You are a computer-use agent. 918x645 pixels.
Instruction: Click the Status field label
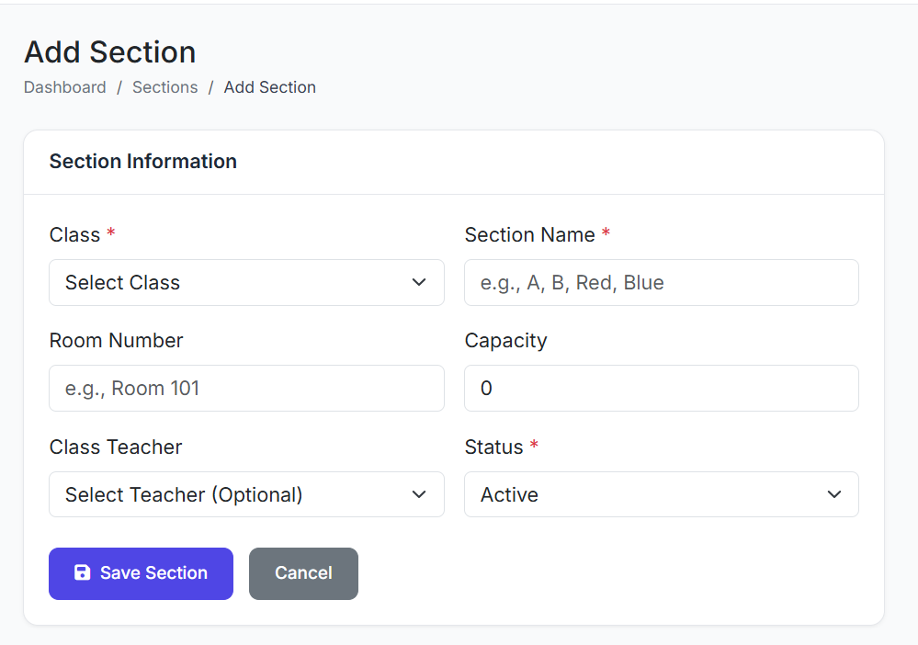pos(493,447)
